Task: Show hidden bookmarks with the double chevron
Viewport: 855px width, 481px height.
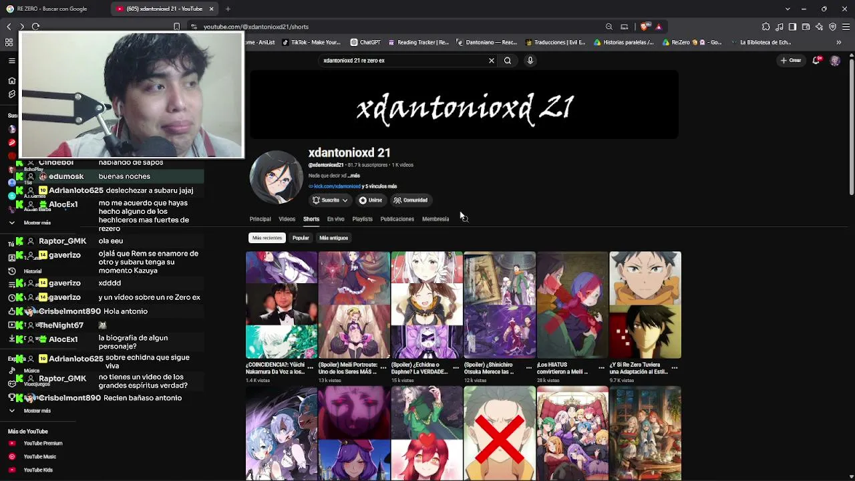Action: [x=839, y=42]
